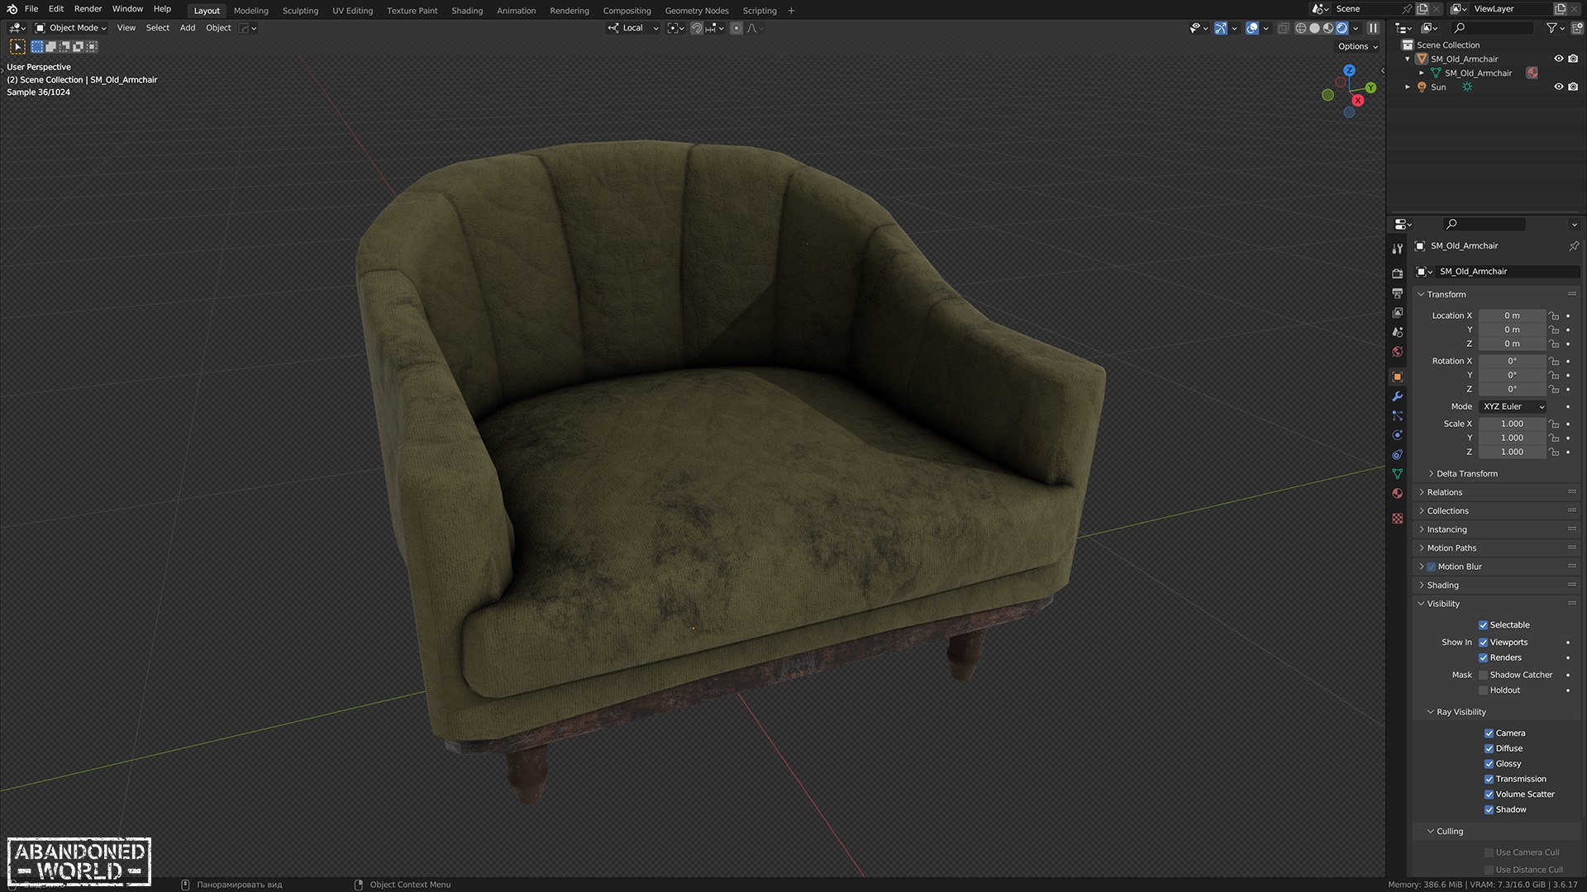The image size is (1587, 892).
Task: Click the Location X value field
Action: coord(1512,316)
